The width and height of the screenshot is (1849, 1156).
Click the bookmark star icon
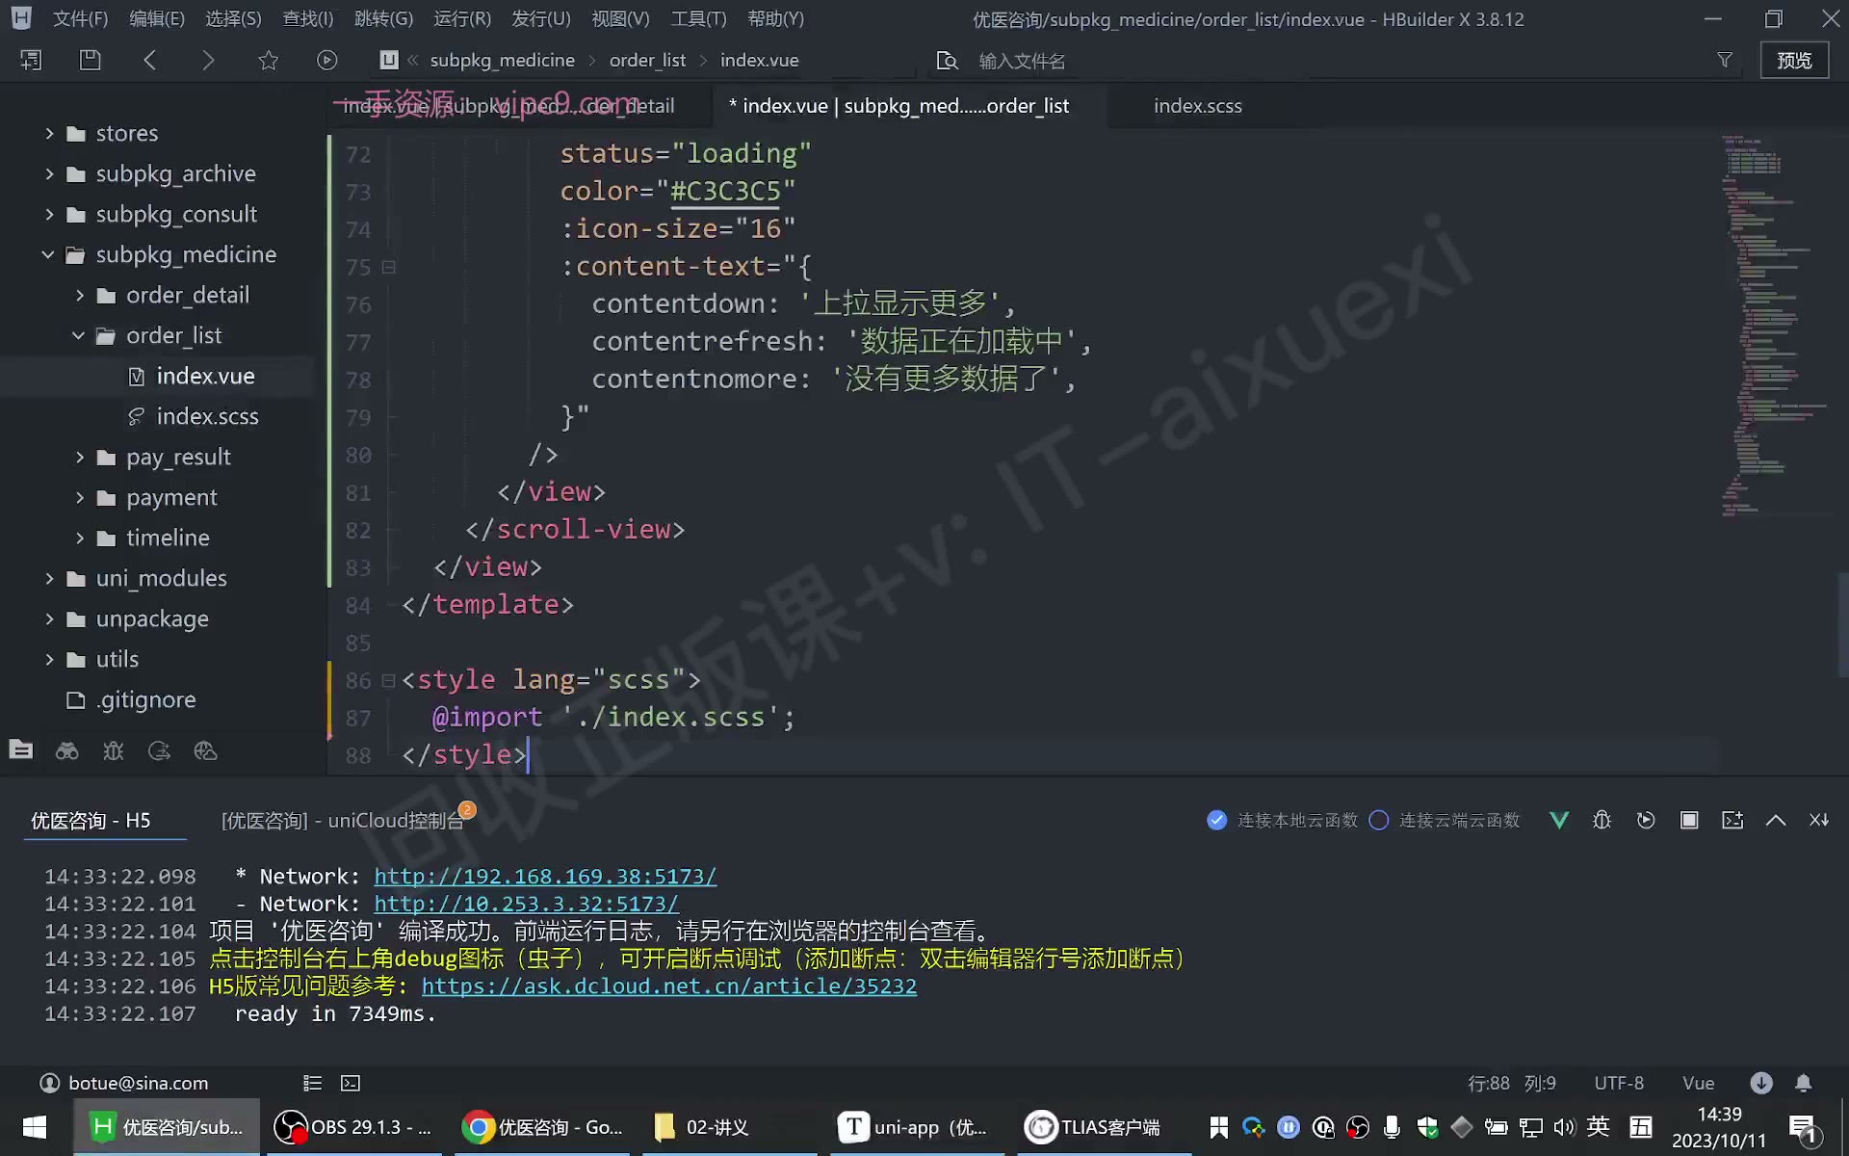(269, 60)
